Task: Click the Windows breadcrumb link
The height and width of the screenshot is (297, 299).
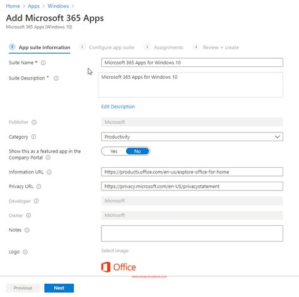Action: [x=58, y=6]
